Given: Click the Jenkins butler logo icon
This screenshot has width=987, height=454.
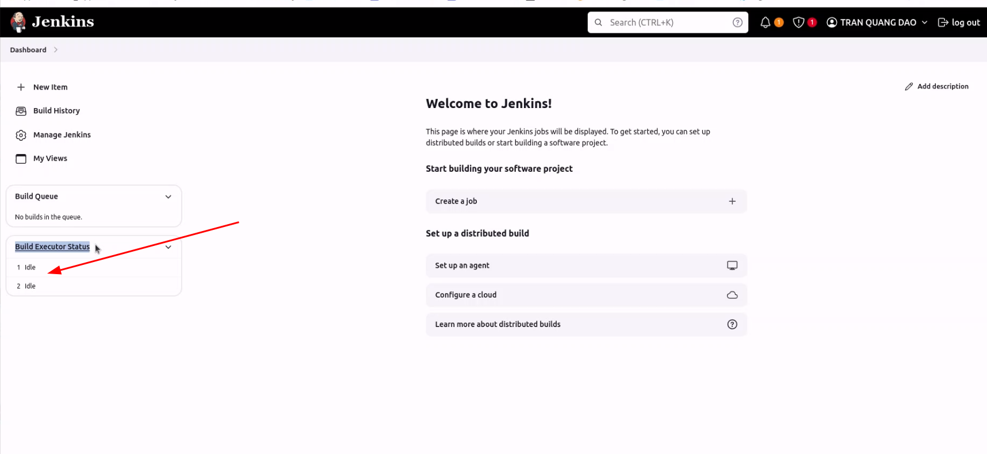Looking at the screenshot, I should pos(18,22).
